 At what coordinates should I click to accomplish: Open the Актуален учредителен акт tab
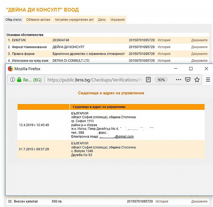pos(74,20)
